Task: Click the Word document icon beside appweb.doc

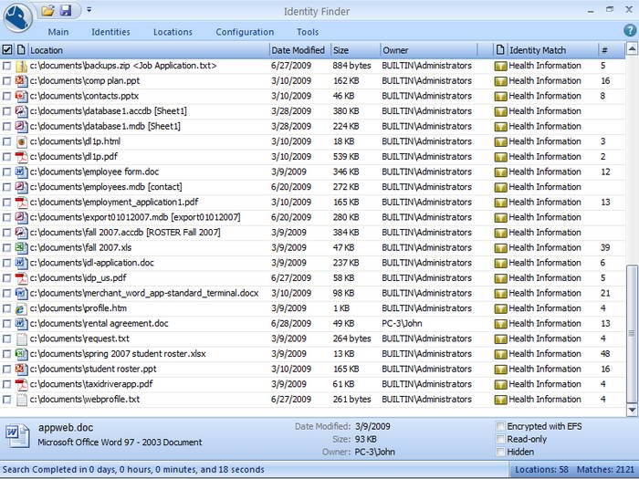Action: [17, 436]
